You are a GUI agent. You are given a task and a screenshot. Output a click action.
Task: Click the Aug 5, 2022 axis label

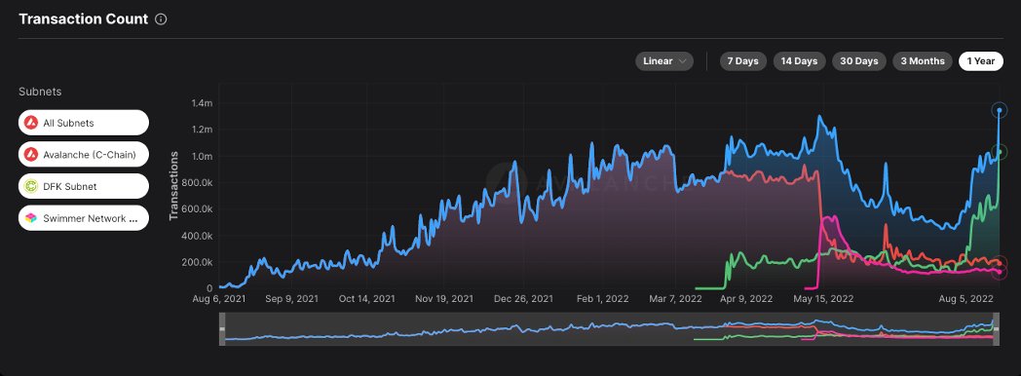[966, 299]
